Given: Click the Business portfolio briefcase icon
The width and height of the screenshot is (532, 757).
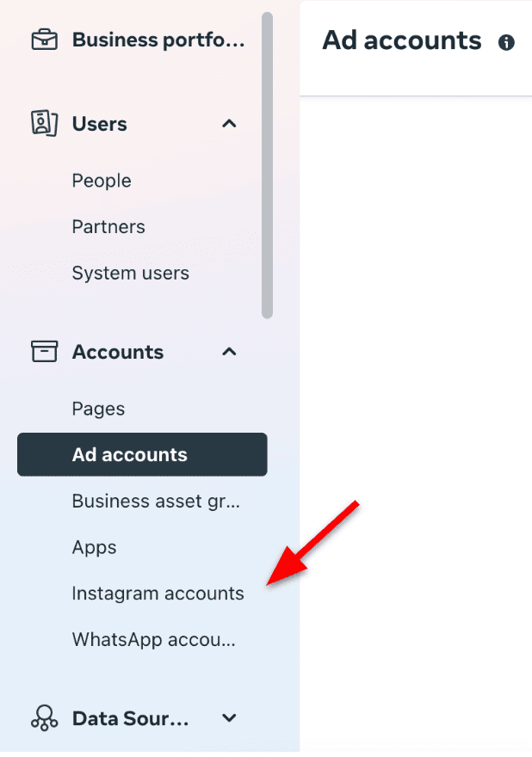Looking at the screenshot, I should click(x=44, y=38).
